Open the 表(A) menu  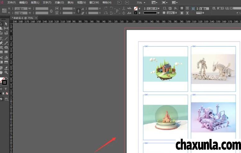click(70, 2)
